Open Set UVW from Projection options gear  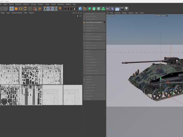click(x=104, y=22)
